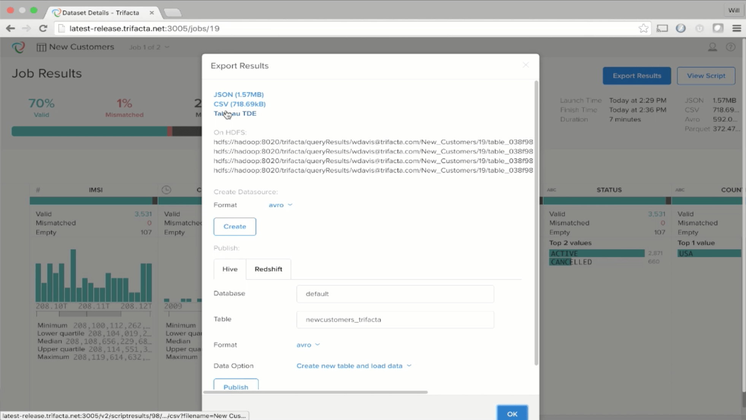The width and height of the screenshot is (746, 420).
Task: Select the Redshift publish tab
Action: pos(268,269)
